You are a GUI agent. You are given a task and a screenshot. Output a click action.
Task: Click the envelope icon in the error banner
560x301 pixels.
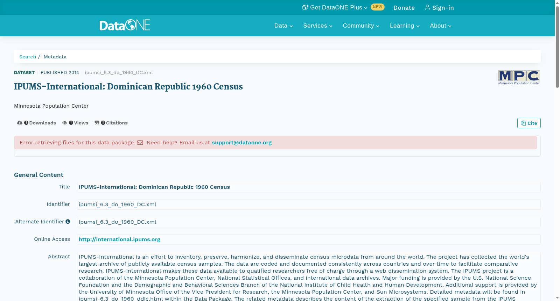(x=140, y=143)
